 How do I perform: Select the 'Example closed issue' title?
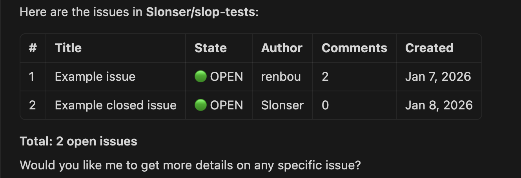click(116, 105)
